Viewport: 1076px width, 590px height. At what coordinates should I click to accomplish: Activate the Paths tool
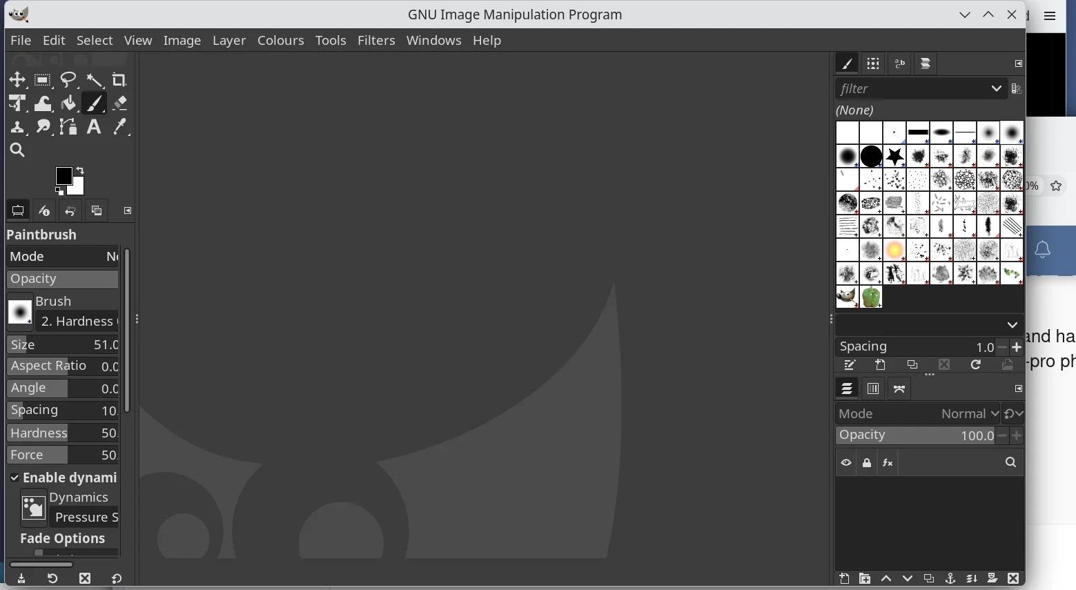[x=68, y=127]
